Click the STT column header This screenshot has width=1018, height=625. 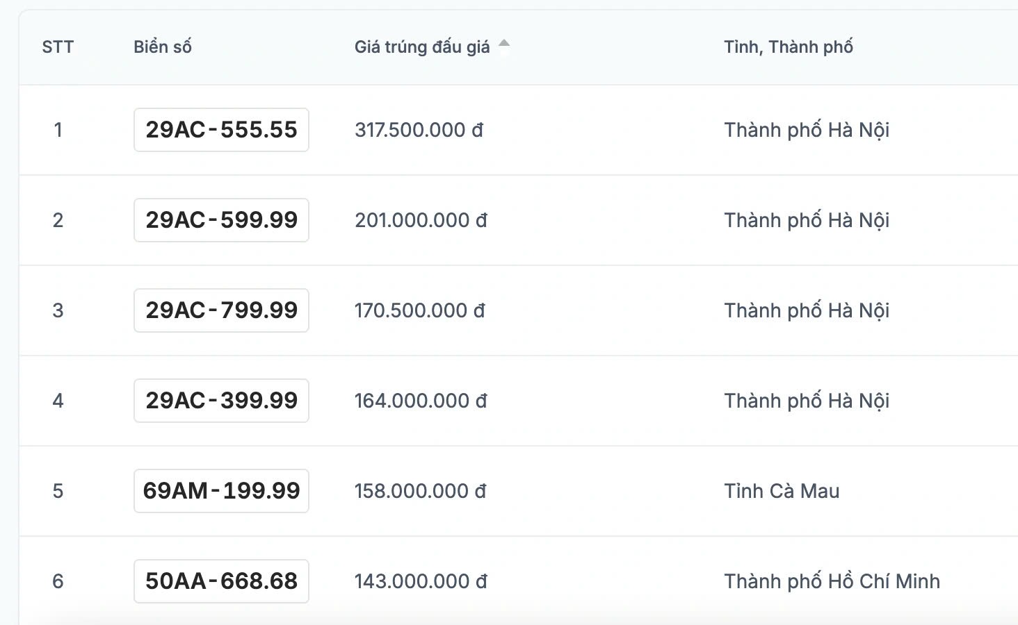point(58,47)
